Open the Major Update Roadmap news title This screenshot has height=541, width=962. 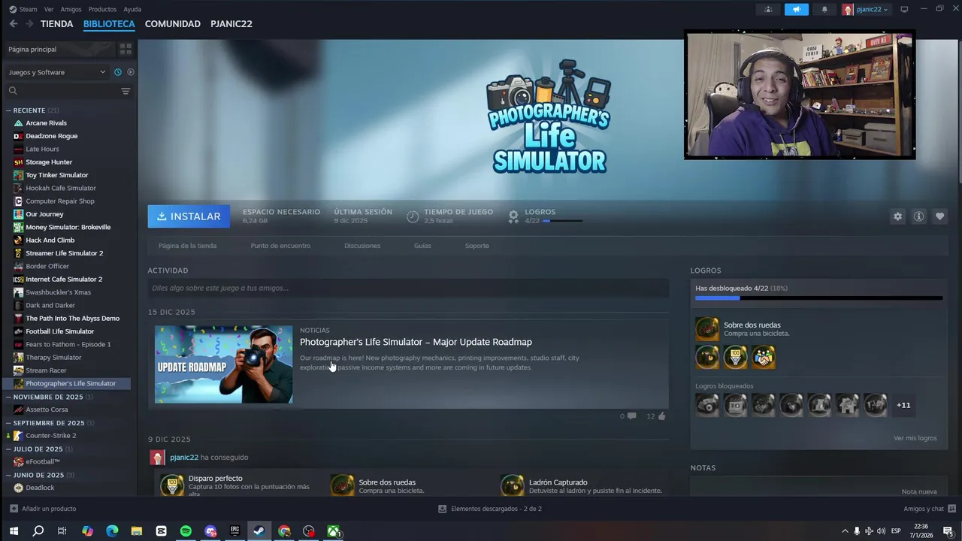tap(416, 342)
